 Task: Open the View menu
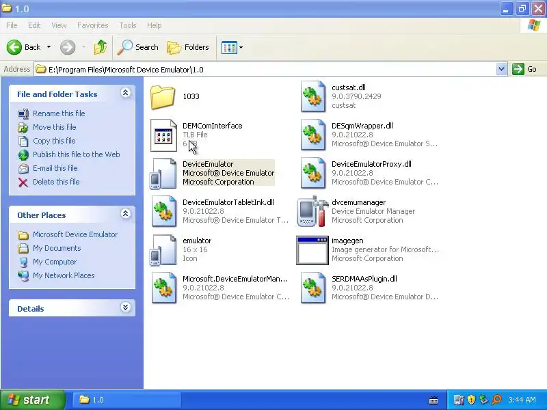point(59,25)
